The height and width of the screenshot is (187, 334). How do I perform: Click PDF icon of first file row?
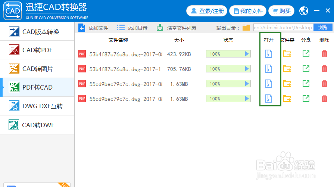pos(82,54)
